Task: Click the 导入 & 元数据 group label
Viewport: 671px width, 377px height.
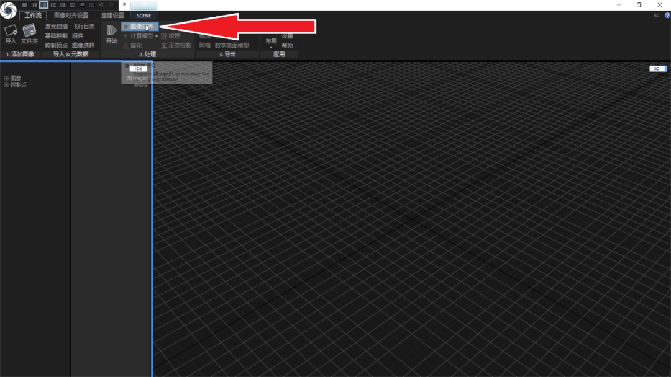Action: click(71, 54)
